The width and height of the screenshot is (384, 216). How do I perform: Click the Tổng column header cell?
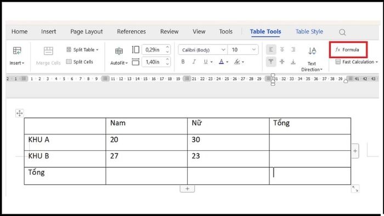click(310, 126)
